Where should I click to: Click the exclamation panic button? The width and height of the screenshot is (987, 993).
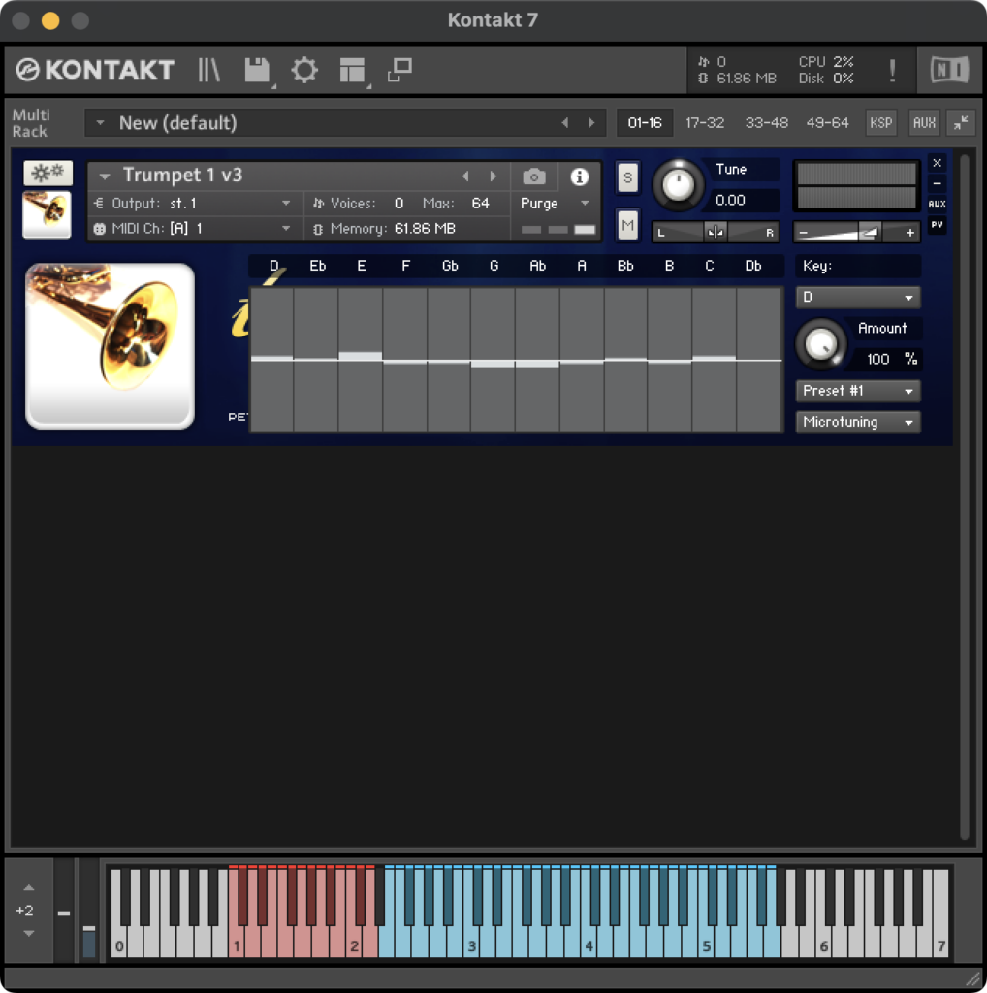(x=892, y=70)
